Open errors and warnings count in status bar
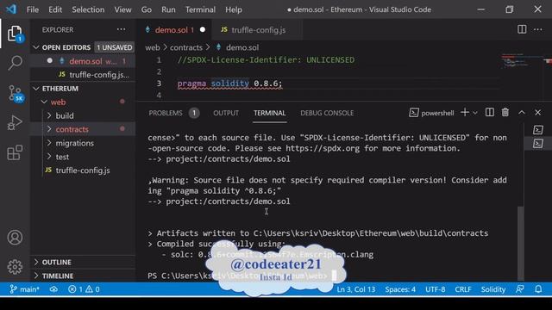The width and height of the screenshot is (552, 310). (x=84, y=289)
